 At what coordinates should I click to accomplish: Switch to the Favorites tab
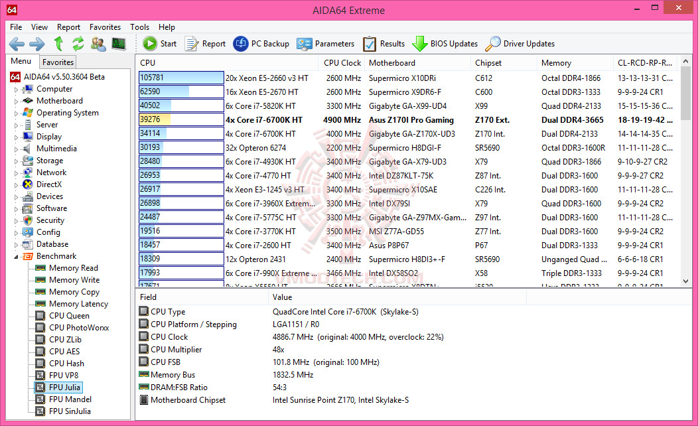58,62
